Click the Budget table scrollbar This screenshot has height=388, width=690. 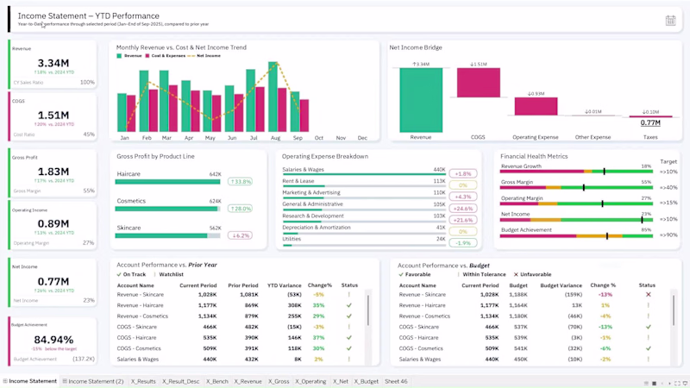674,310
